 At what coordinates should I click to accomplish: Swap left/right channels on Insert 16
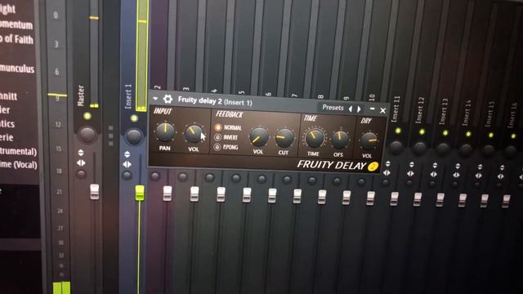pyautogui.click(x=501, y=176)
